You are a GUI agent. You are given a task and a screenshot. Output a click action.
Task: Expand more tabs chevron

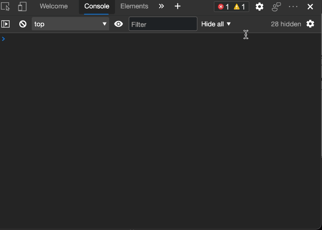tap(161, 6)
